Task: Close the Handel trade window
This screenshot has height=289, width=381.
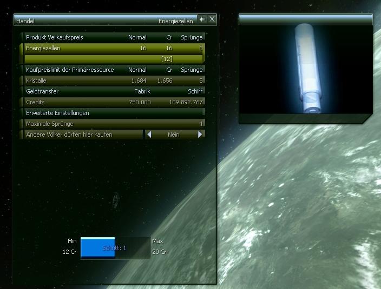Action: pos(212,19)
